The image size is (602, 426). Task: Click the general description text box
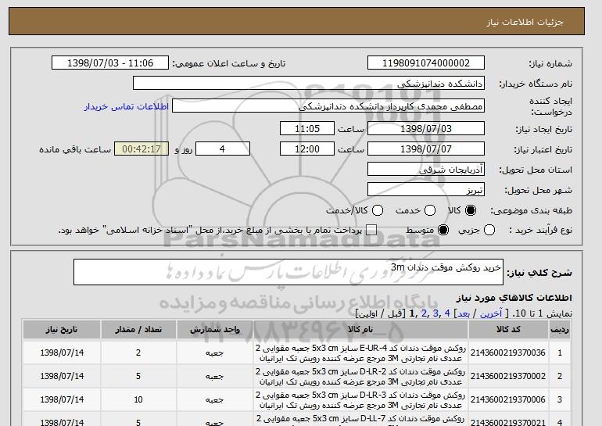pyautogui.click(x=288, y=272)
